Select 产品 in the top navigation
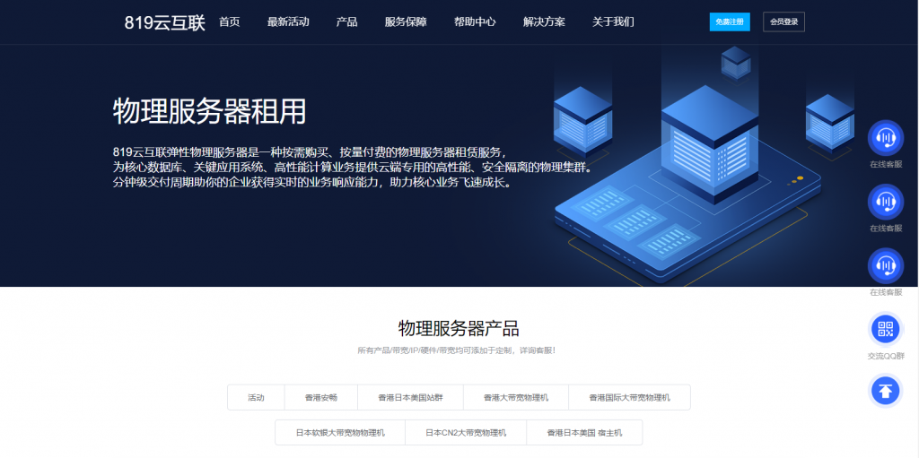This screenshot has width=919, height=458. (x=346, y=22)
